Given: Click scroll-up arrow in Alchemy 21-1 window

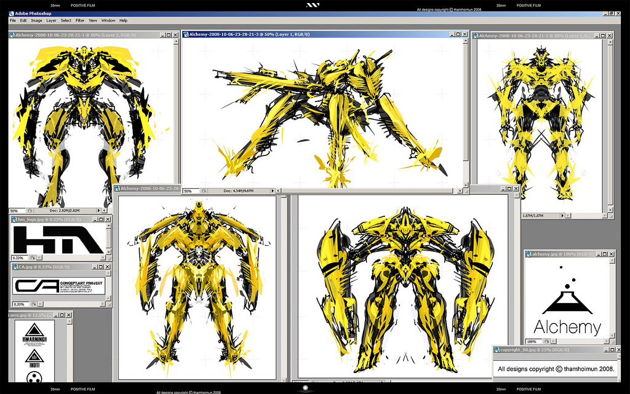Looking at the screenshot, I should pyautogui.click(x=176, y=41).
